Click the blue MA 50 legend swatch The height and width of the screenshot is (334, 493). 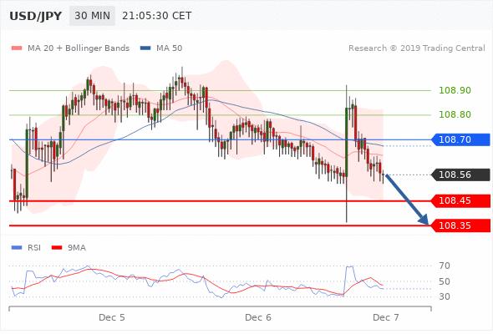pyautogui.click(x=145, y=48)
